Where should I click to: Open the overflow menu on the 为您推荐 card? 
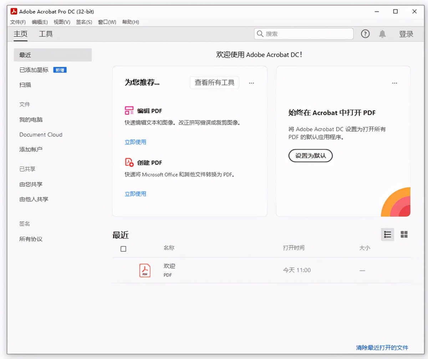(x=251, y=83)
